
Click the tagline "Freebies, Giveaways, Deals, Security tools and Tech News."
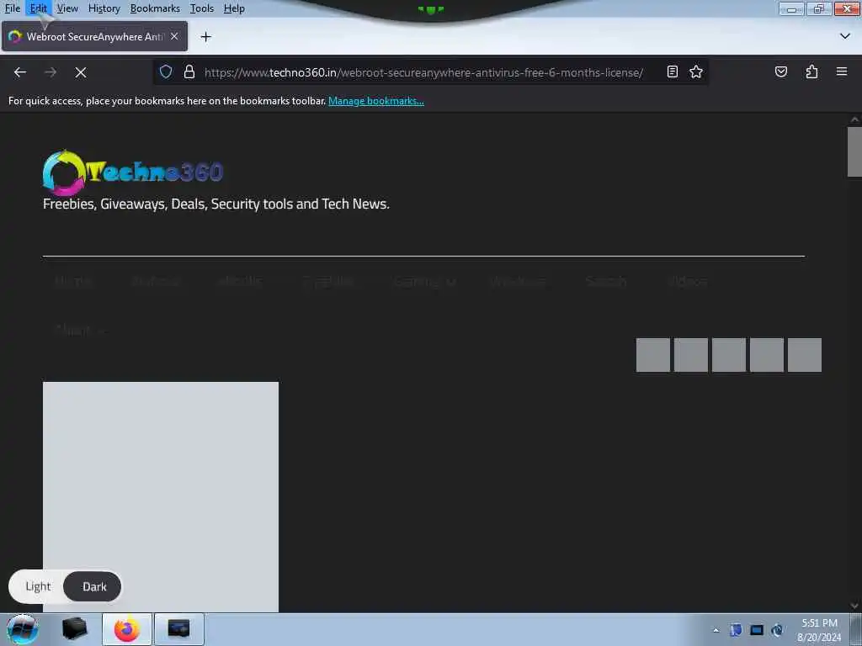[216, 204]
